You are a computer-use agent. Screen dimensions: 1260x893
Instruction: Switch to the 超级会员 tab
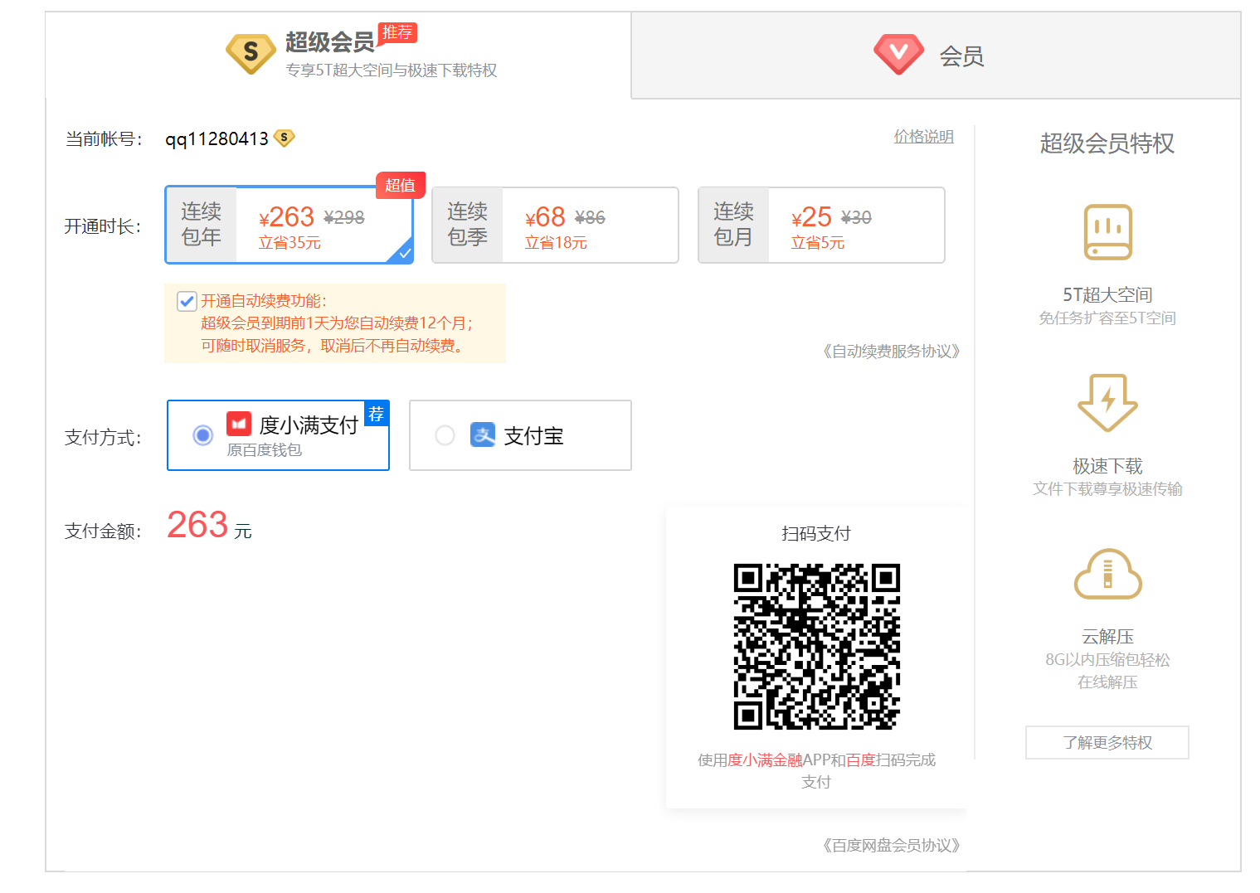(338, 55)
